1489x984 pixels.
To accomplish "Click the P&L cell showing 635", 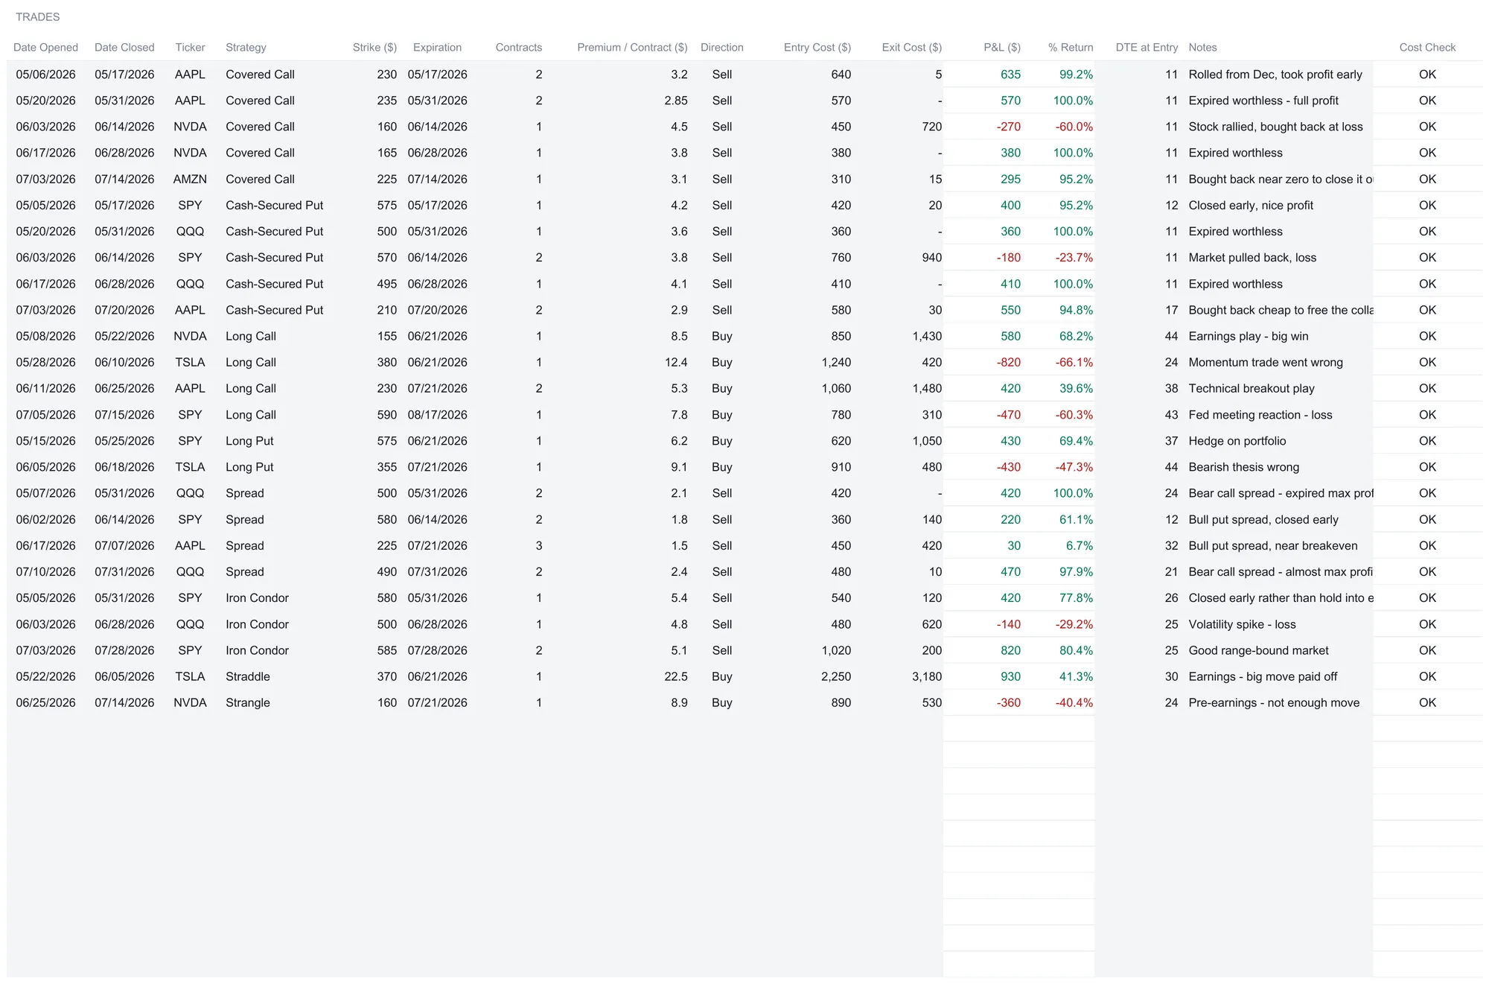I will pos(1010,74).
